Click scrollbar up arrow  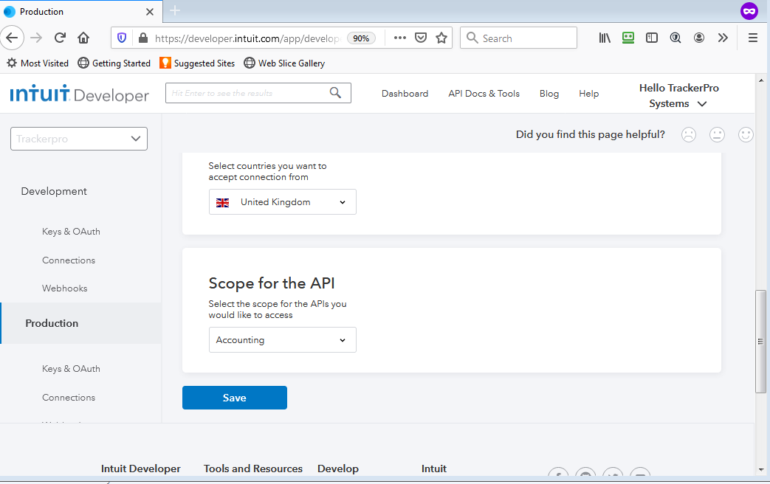761,80
